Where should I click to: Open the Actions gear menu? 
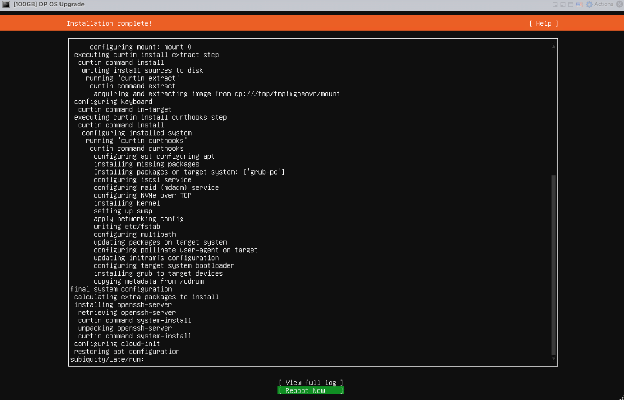[600, 4]
